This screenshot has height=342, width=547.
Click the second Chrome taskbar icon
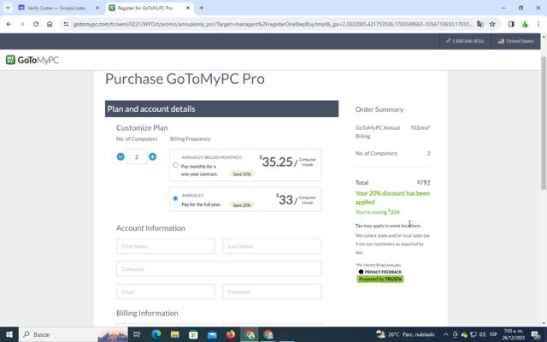(268, 334)
